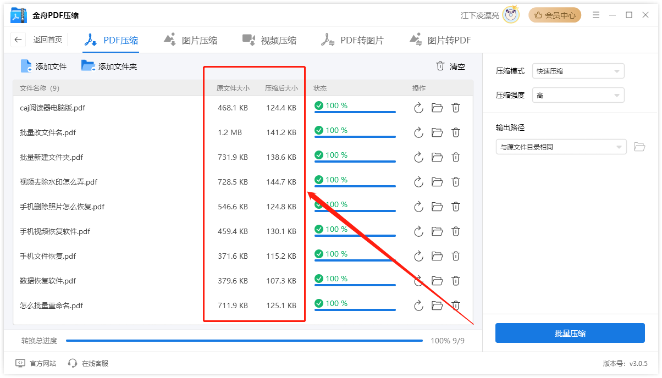The image size is (662, 378).
Task: Contact 在线客服
Action: click(x=88, y=363)
